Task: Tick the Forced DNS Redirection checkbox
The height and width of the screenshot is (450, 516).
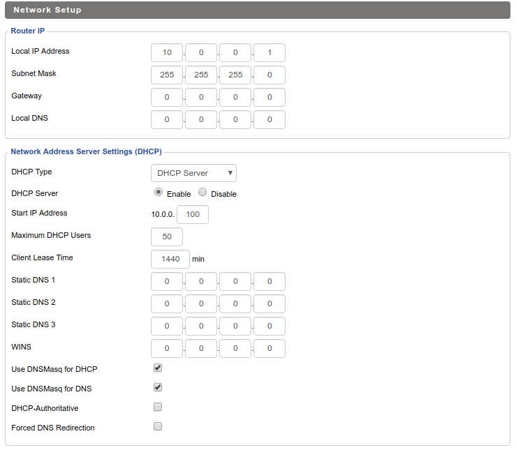Action: point(158,426)
